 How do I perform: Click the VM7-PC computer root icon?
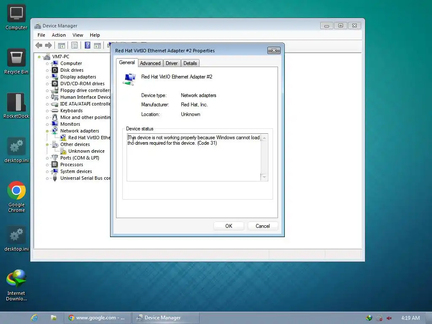tap(47, 57)
